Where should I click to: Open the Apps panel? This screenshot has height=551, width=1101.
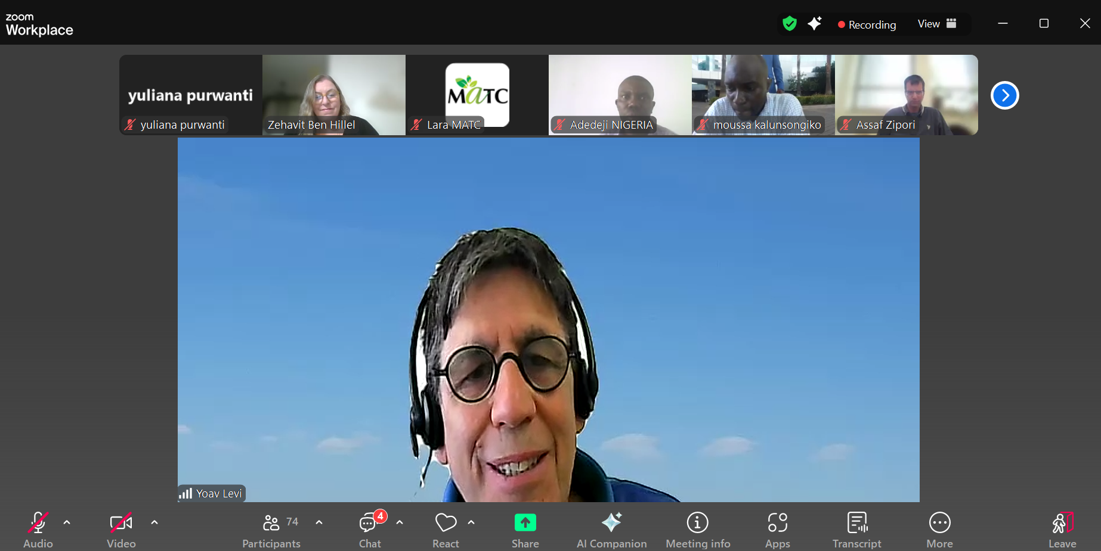(x=777, y=530)
